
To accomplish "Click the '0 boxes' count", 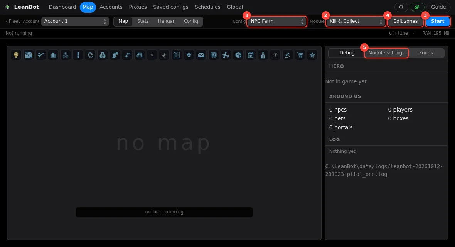I will tap(398, 118).
